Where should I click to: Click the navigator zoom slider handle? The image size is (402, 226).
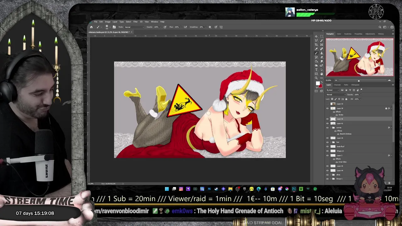pyautogui.click(x=359, y=81)
